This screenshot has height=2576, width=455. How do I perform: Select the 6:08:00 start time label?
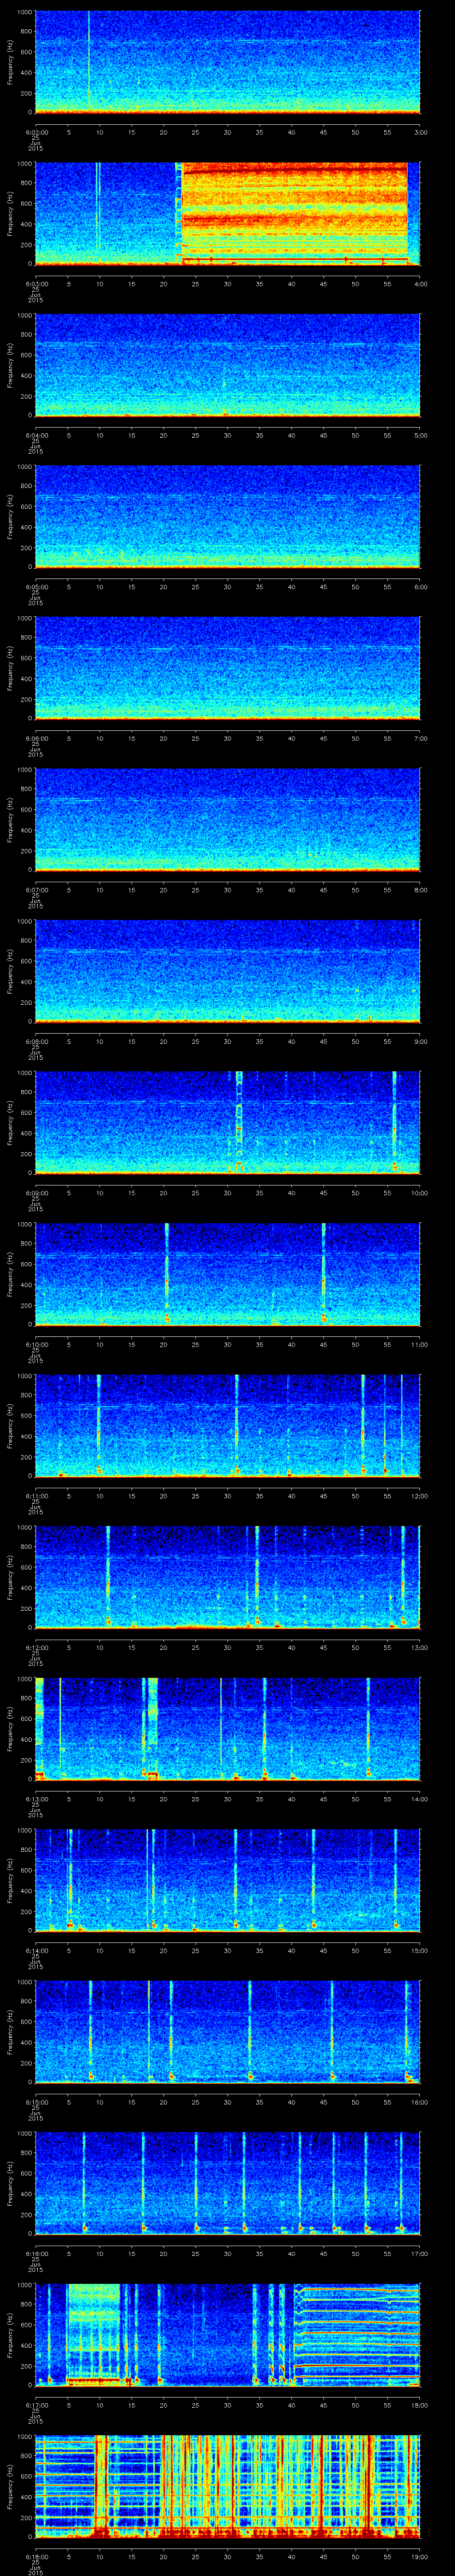(x=36, y=1041)
